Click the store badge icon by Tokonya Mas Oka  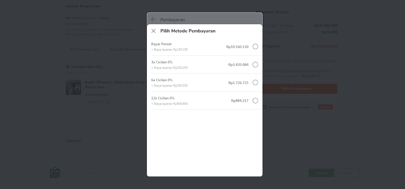[68, 67]
